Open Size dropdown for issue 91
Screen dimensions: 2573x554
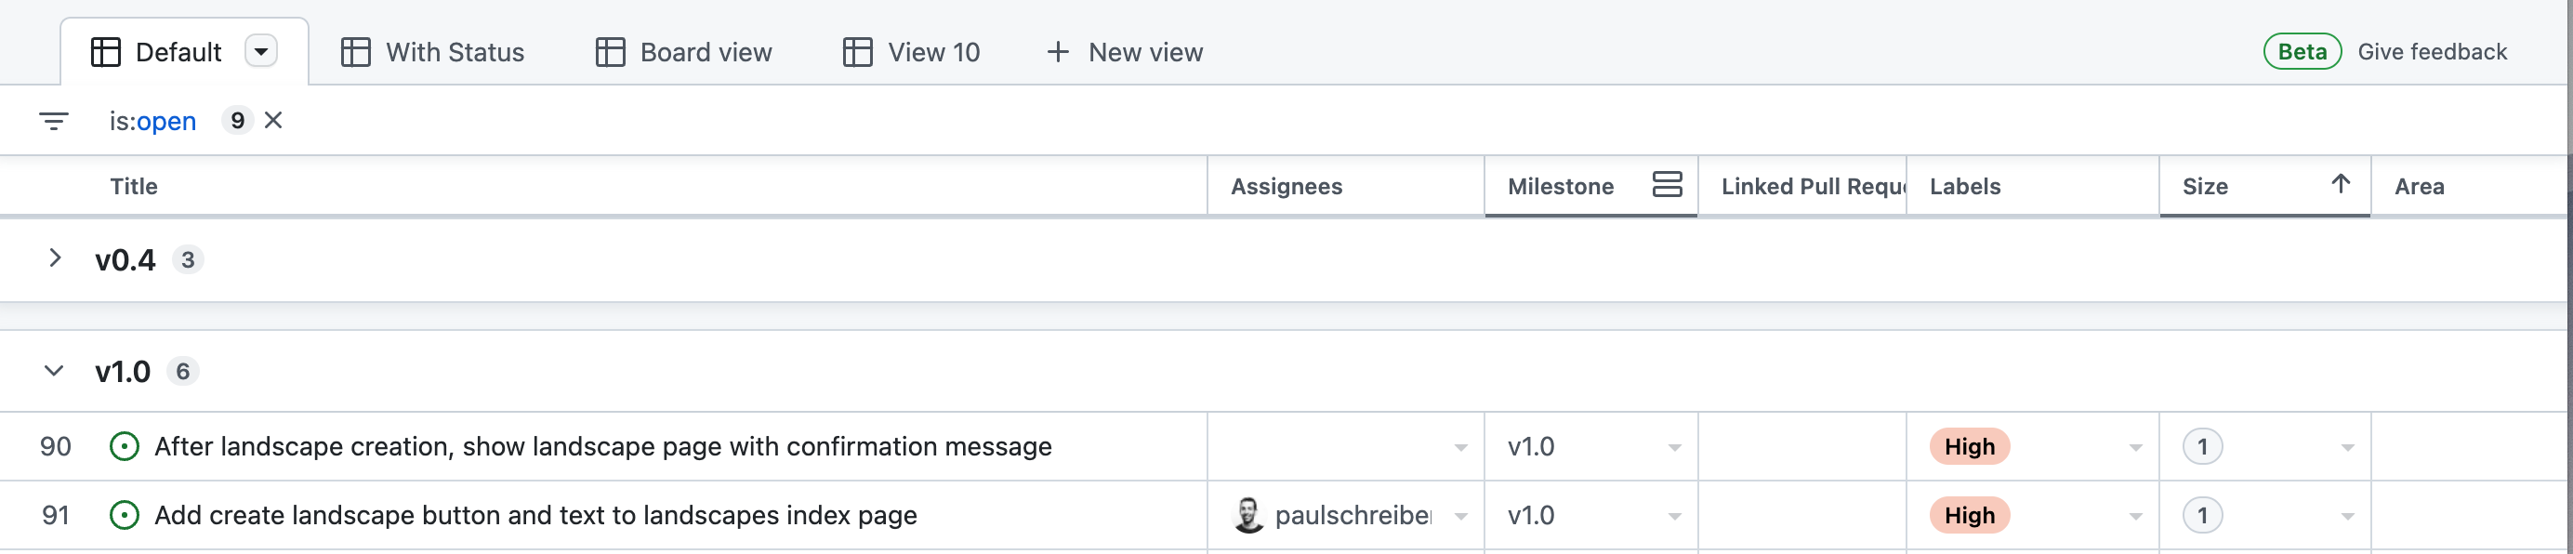click(x=2347, y=516)
